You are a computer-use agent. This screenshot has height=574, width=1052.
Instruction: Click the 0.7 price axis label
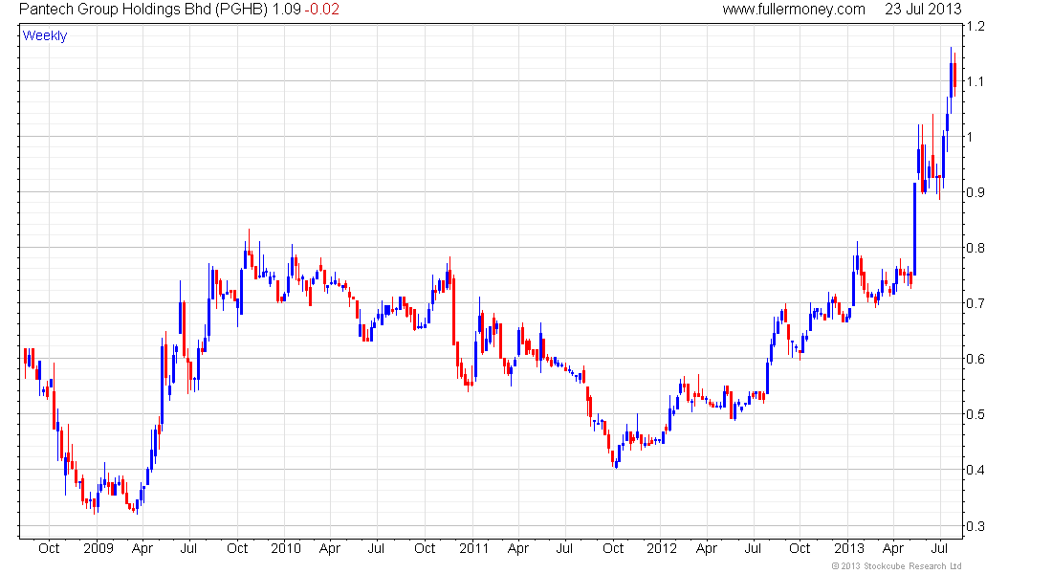(x=975, y=303)
